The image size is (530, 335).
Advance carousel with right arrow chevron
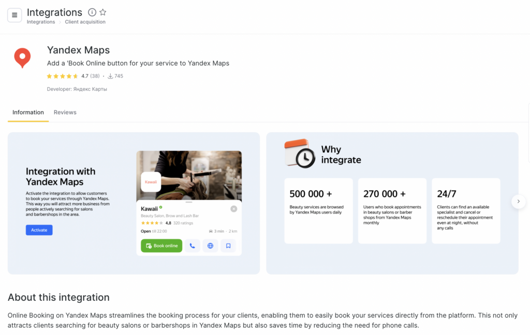519,202
